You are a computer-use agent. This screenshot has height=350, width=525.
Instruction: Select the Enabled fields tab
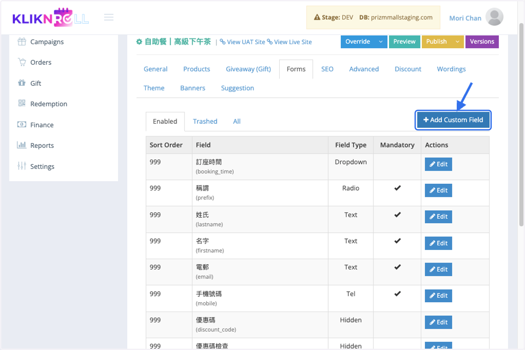click(165, 122)
